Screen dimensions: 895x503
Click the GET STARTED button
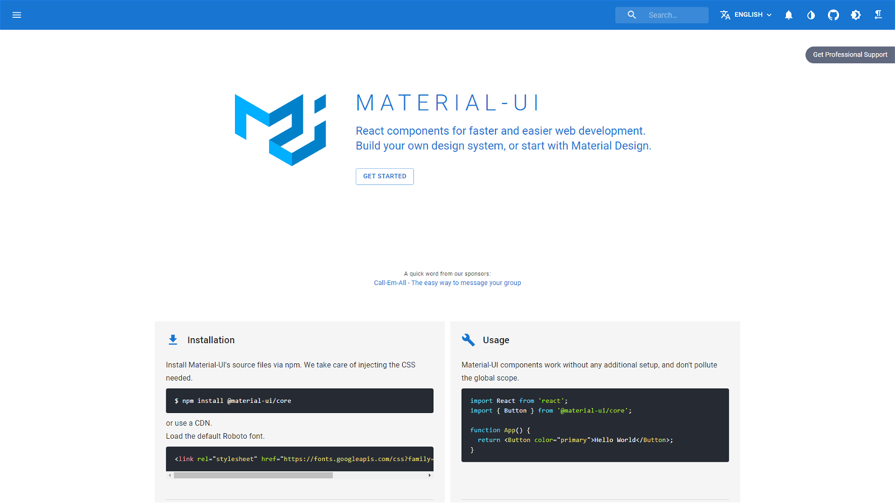coord(385,177)
